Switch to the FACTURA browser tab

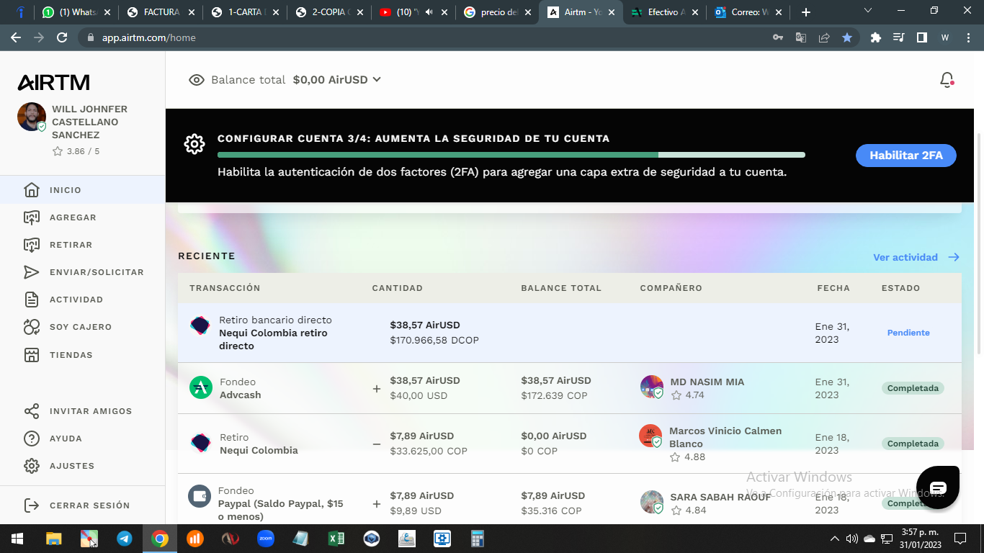pos(161,12)
